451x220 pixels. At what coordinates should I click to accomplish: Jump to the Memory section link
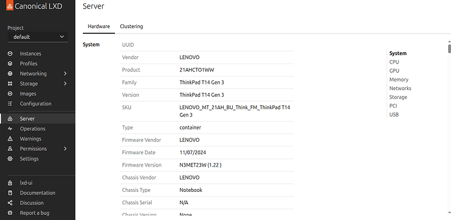click(x=399, y=79)
